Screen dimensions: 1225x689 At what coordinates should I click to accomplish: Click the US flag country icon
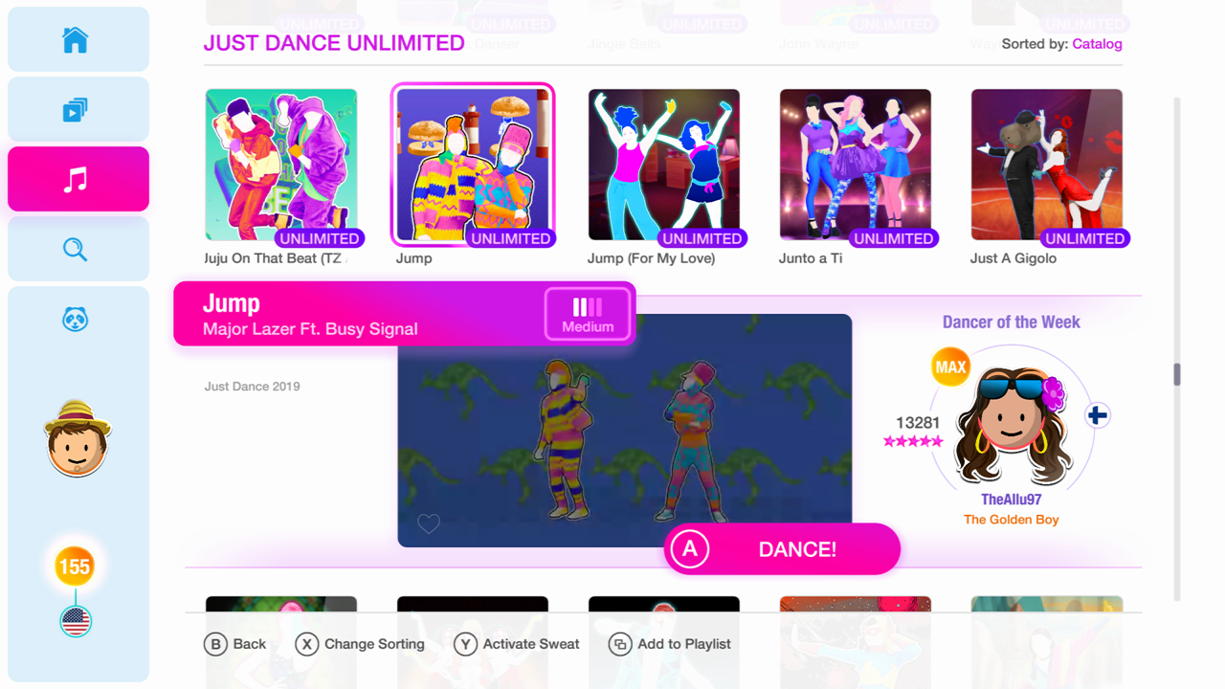tap(75, 622)
